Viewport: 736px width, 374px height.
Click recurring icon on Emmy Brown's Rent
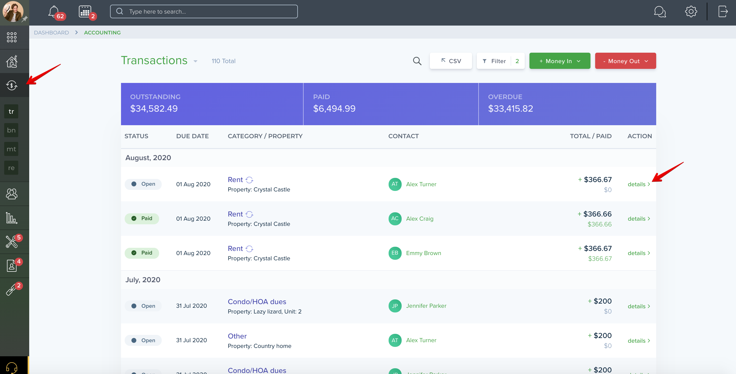249,249
